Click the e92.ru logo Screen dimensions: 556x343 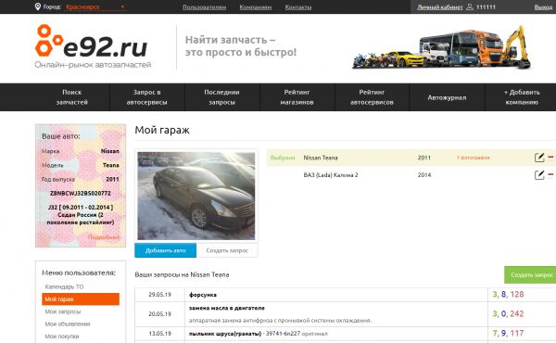click(x=93, y=46)
